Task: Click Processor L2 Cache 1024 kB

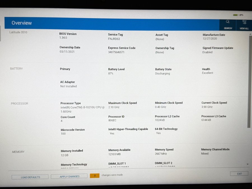Action: [160, 120]
